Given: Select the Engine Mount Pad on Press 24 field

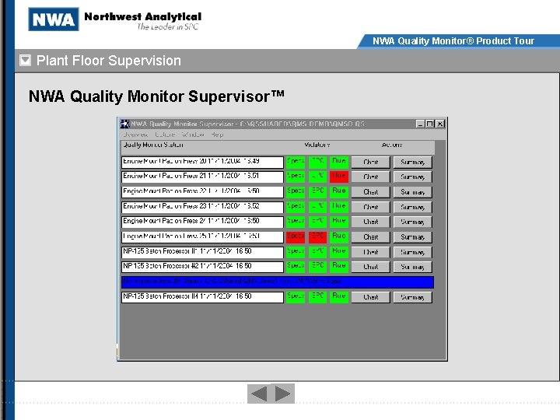Looking at the screenshot, I should pyautogui.click(x=202, y=222).
